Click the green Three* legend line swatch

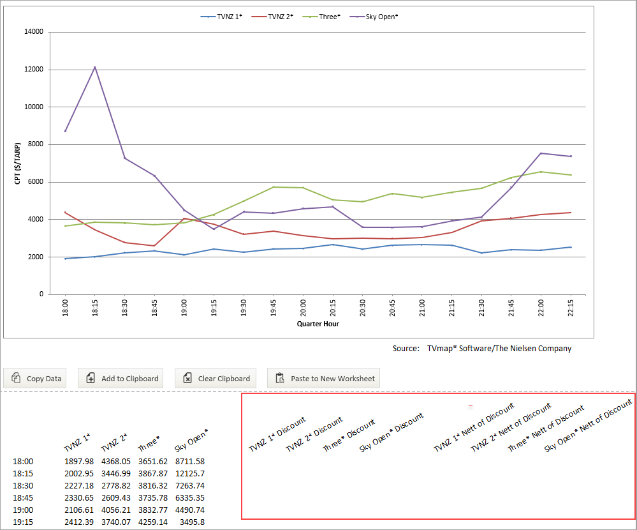(x=310, y=17)
